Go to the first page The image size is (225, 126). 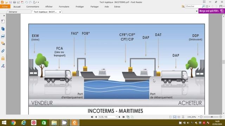(92, 117)
